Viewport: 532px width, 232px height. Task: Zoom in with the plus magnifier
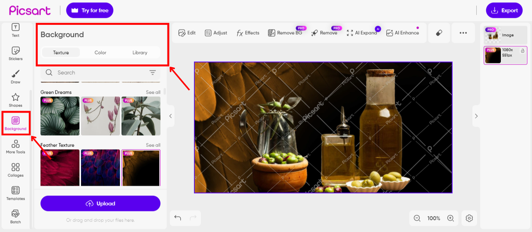pos(450,218)
